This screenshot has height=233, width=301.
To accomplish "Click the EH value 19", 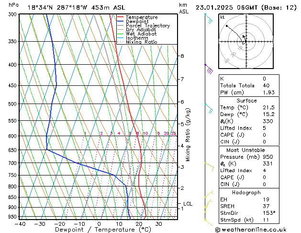I will [266, 199].
